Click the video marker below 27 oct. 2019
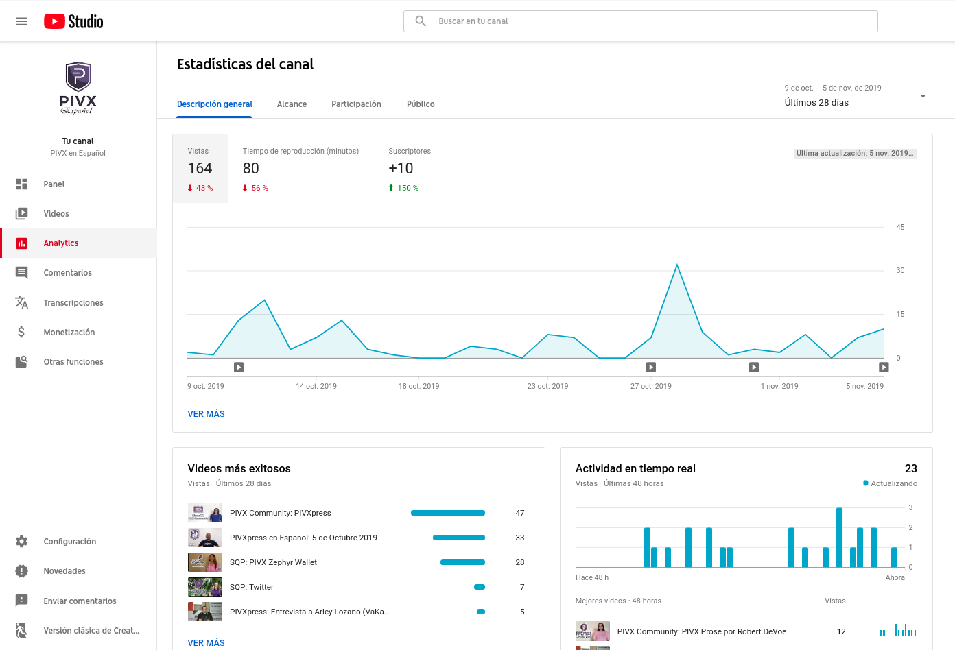 pyautogui.click(x=651, y=367)
